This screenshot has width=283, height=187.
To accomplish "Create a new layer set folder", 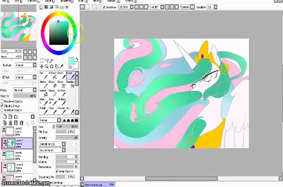I will click(x=16, y=117).
